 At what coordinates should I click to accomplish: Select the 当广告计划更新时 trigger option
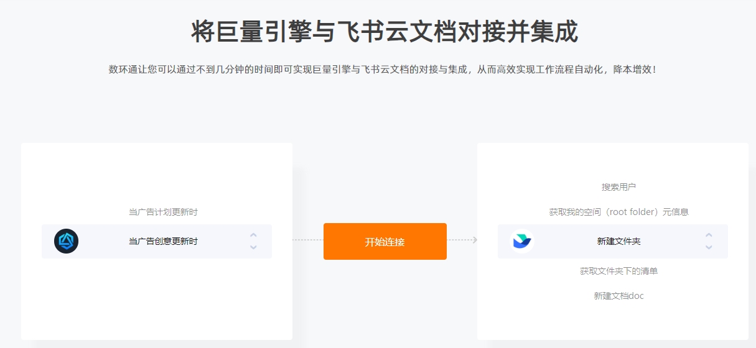pyautogui.click(x=163, y=212)
